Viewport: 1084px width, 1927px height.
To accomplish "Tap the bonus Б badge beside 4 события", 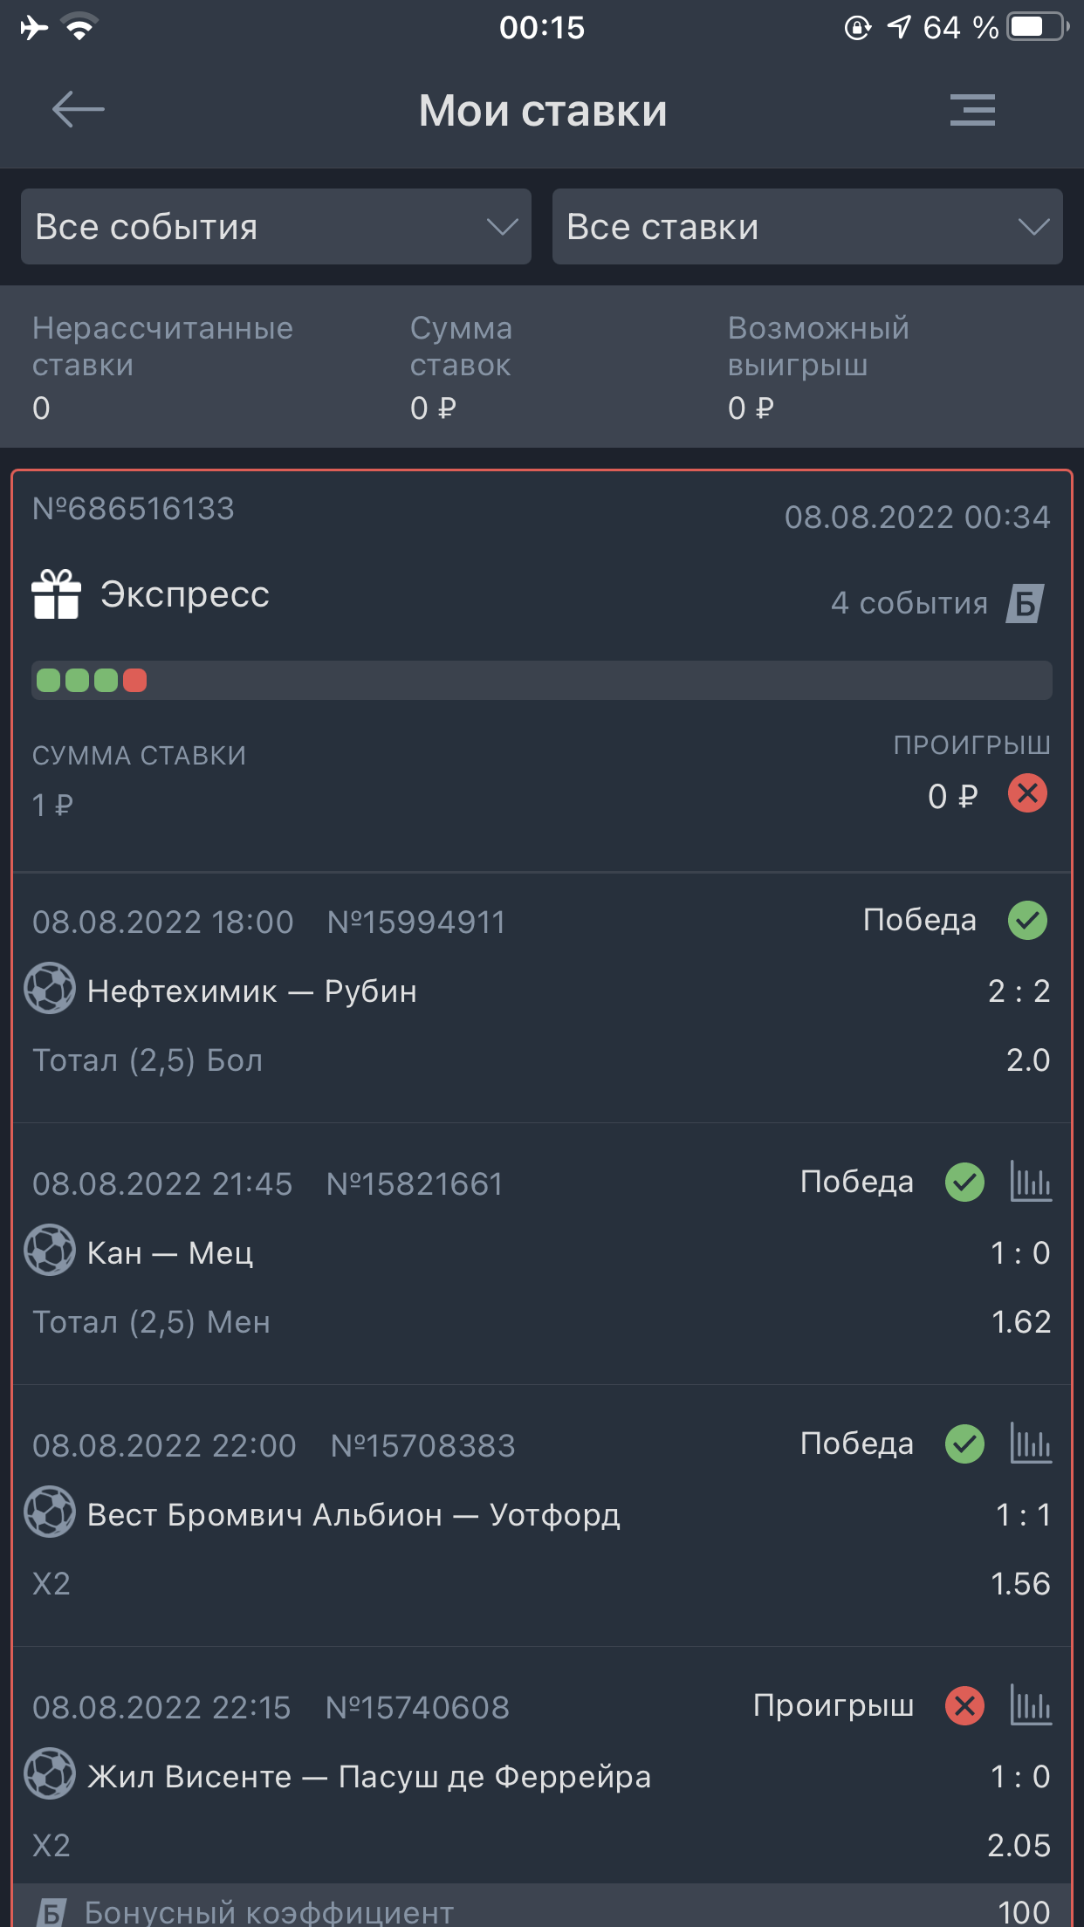I will point(1025,603).
